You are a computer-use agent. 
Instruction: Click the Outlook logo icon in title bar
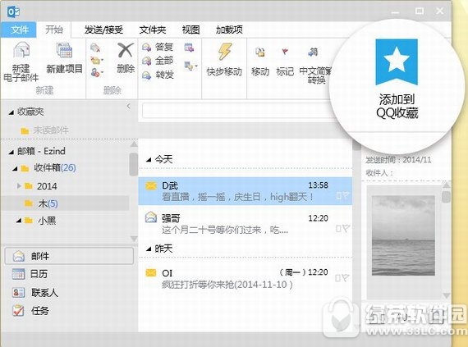13,12
